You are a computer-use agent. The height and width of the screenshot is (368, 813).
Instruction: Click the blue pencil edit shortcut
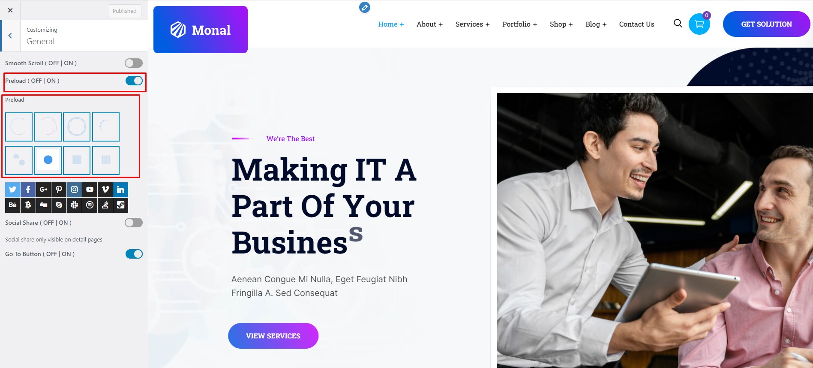point(365,7)
